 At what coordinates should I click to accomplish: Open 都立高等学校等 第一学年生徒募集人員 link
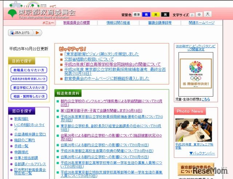coord(111,164)
